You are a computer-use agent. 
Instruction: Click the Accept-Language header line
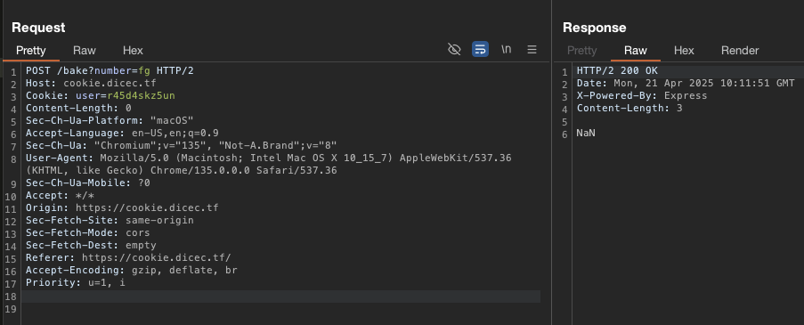click(122, 133)
